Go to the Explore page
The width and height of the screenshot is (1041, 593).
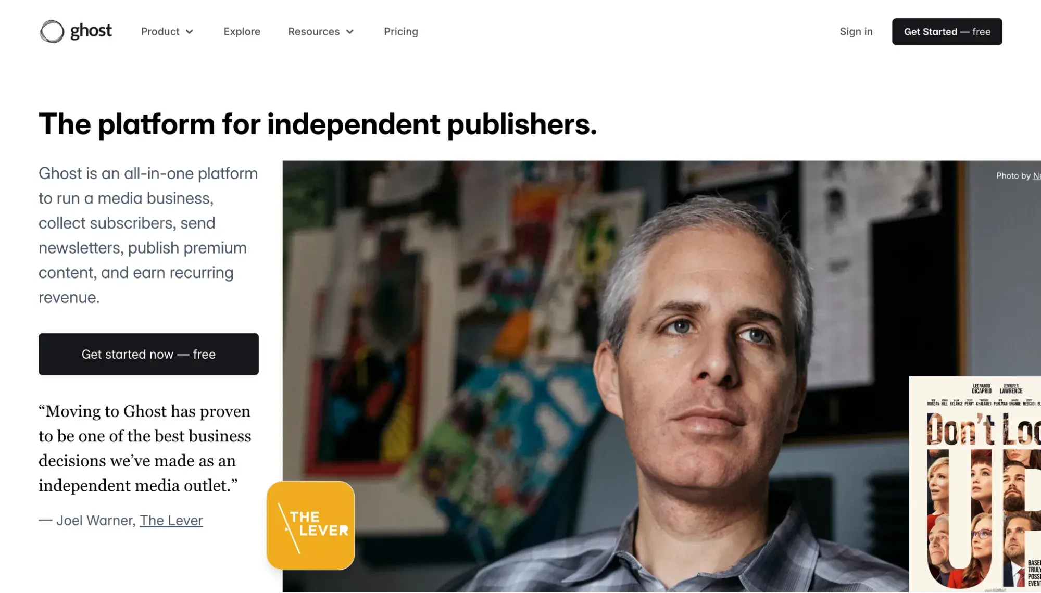point(242,31)
